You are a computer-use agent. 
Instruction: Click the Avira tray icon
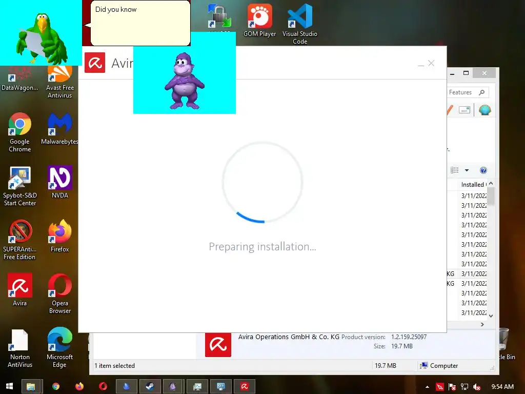click(x=440, y=387)
